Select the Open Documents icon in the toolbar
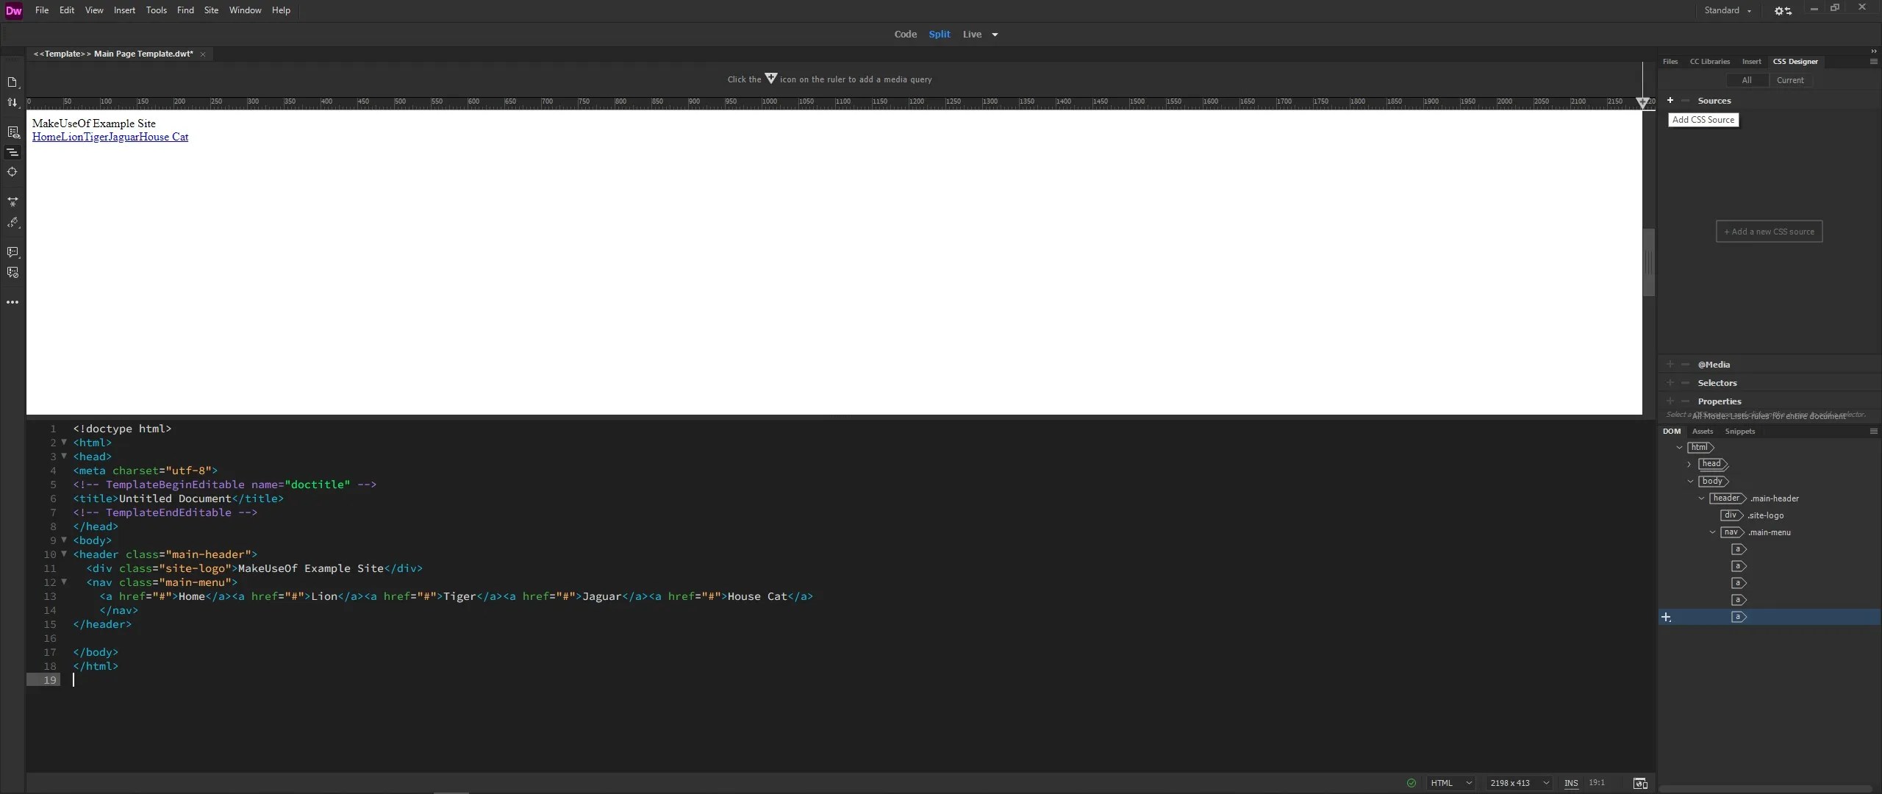The width and height of the screenshot is (1882, 794). coord(12,82)
